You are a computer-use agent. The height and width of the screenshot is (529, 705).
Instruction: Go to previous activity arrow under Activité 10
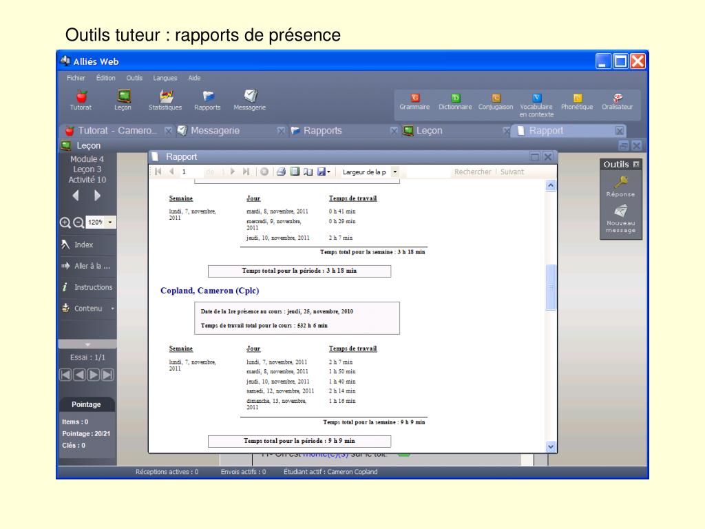pos(76,196)
